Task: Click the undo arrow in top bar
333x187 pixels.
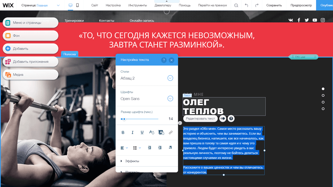Action: coord(246,5)
